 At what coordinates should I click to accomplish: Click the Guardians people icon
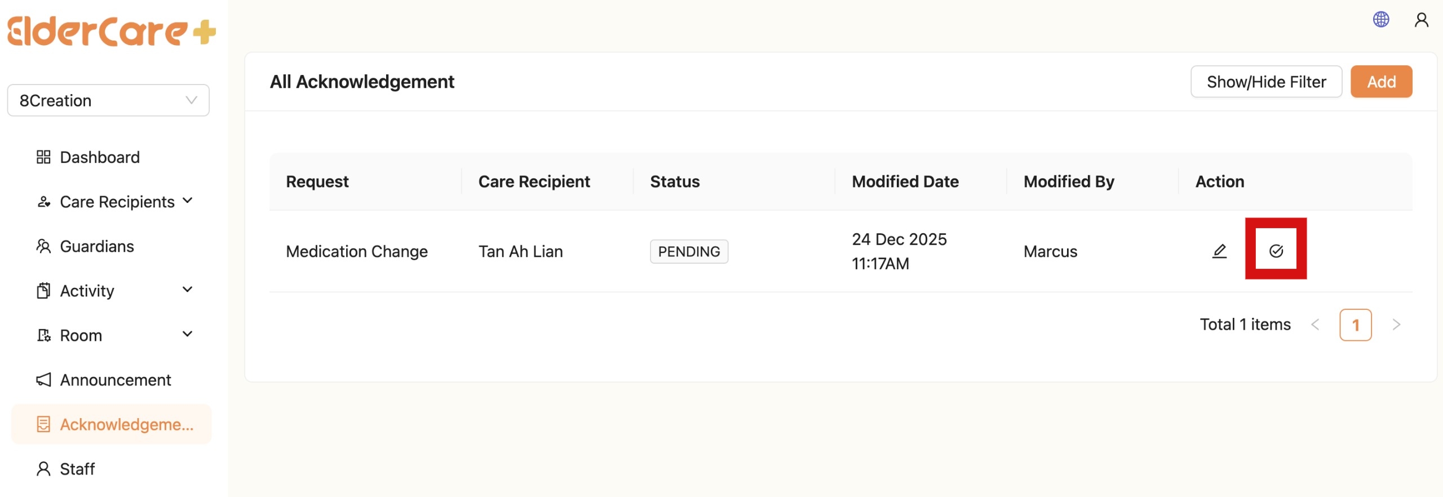coord(43,246)
